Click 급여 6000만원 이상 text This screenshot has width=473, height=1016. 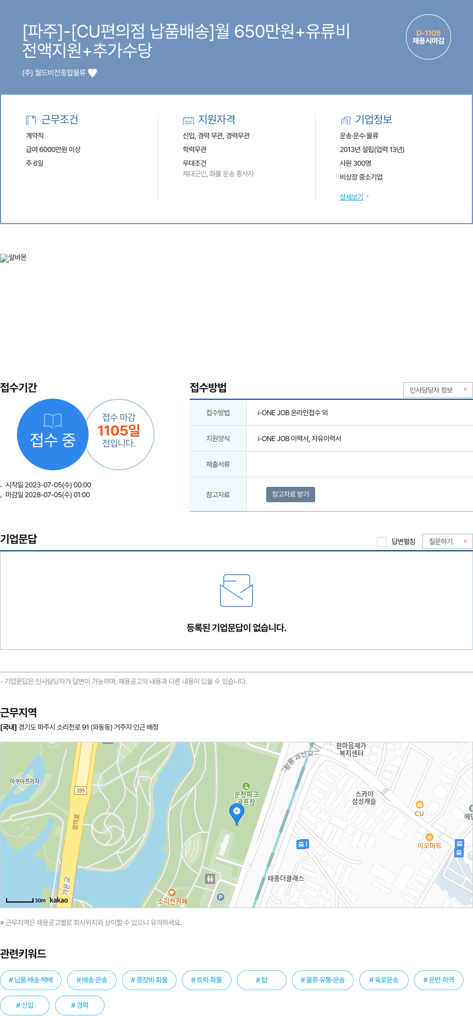53,149
